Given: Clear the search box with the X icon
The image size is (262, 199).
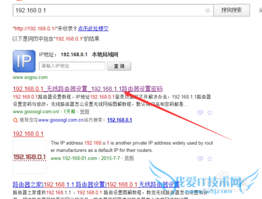Looking at the screenshot, I should 208,10.
